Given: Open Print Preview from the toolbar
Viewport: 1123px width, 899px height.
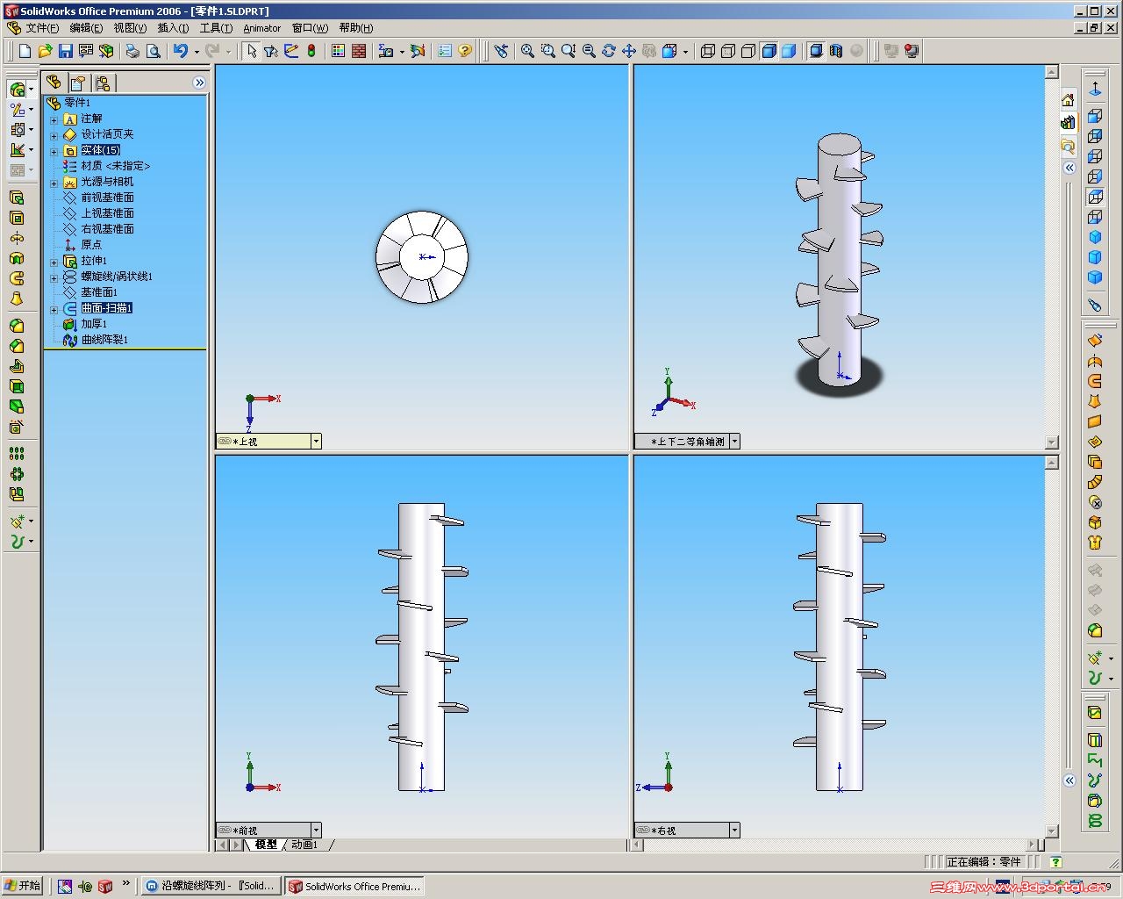Looking at the screenshot, I should [x=154, y=51].
